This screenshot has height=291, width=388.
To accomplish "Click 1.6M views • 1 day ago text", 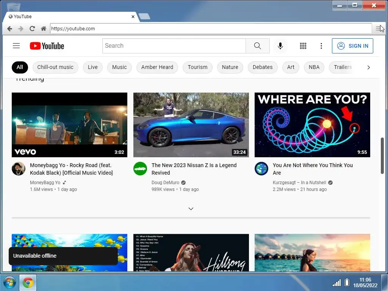I will (53, 189).
